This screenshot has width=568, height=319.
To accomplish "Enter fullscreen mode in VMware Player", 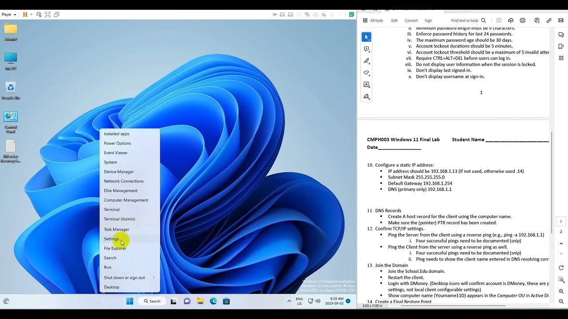I will pyautogui.click(x=47, y=14).
